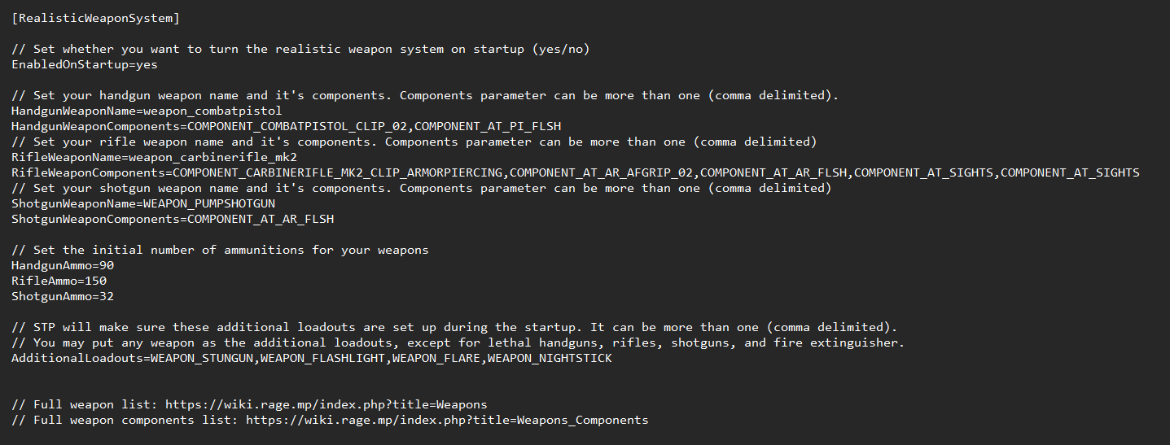
Task: Click WEAPON_FLASHLIGHT in AdditionalLoadouts
Action: coord(323,358)
